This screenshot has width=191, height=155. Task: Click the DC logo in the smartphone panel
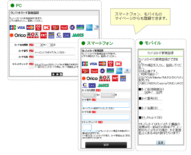tap(119, 64)
